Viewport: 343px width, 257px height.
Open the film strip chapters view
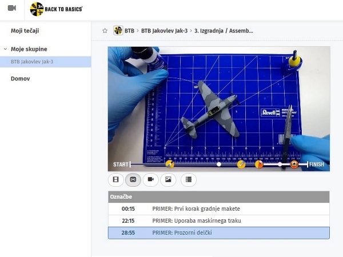(116, 179)
